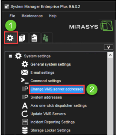The image size is (116, 135).
Task: Click the IP icon for Change VMS server addresses
Action: 25,89
